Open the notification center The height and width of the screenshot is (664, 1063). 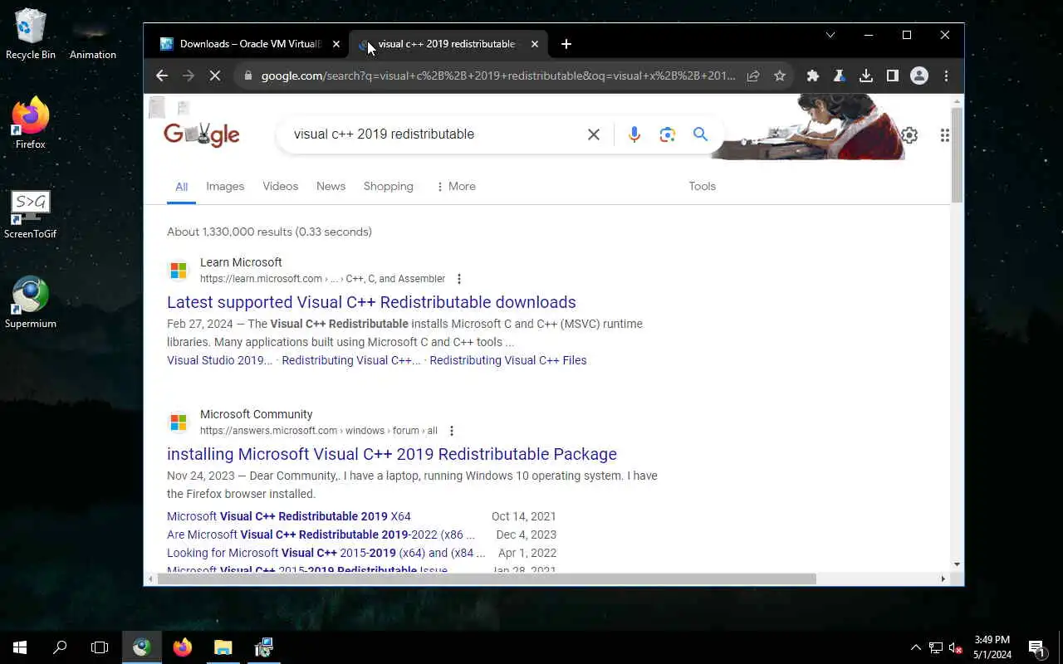click(1036, 647)
